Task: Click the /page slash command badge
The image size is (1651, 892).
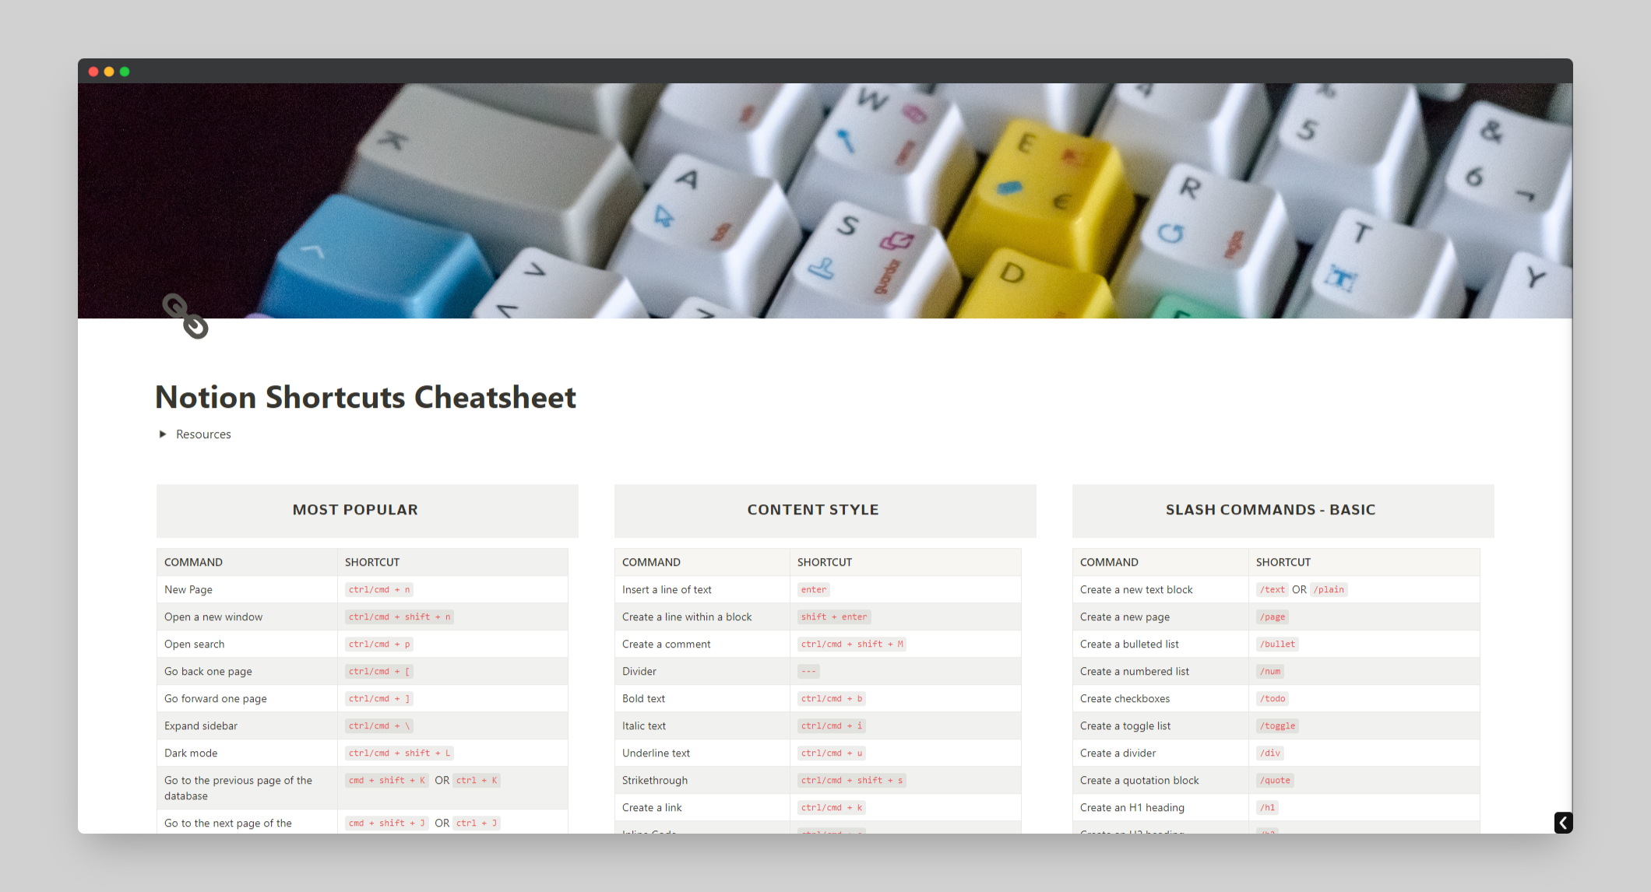Action: (x=1272, y=616)
